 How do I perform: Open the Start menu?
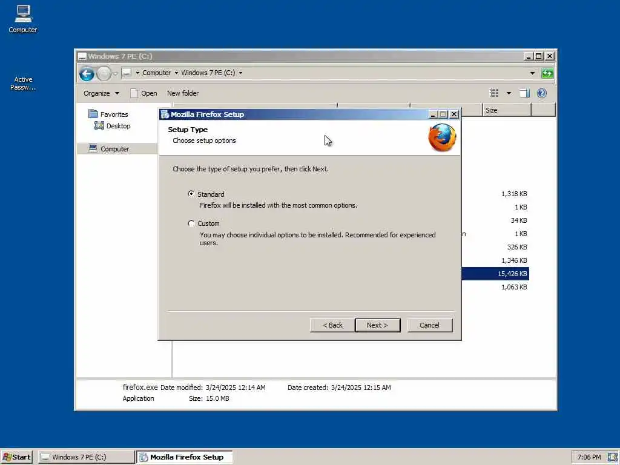pos(16,457)
